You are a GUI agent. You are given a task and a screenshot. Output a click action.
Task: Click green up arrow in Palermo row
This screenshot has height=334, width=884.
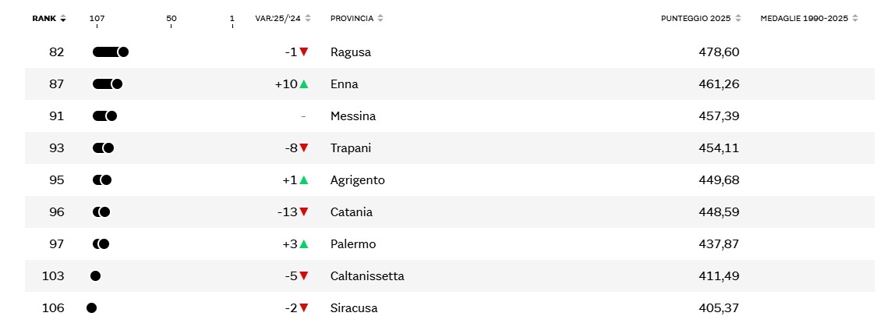click(304, 244)
